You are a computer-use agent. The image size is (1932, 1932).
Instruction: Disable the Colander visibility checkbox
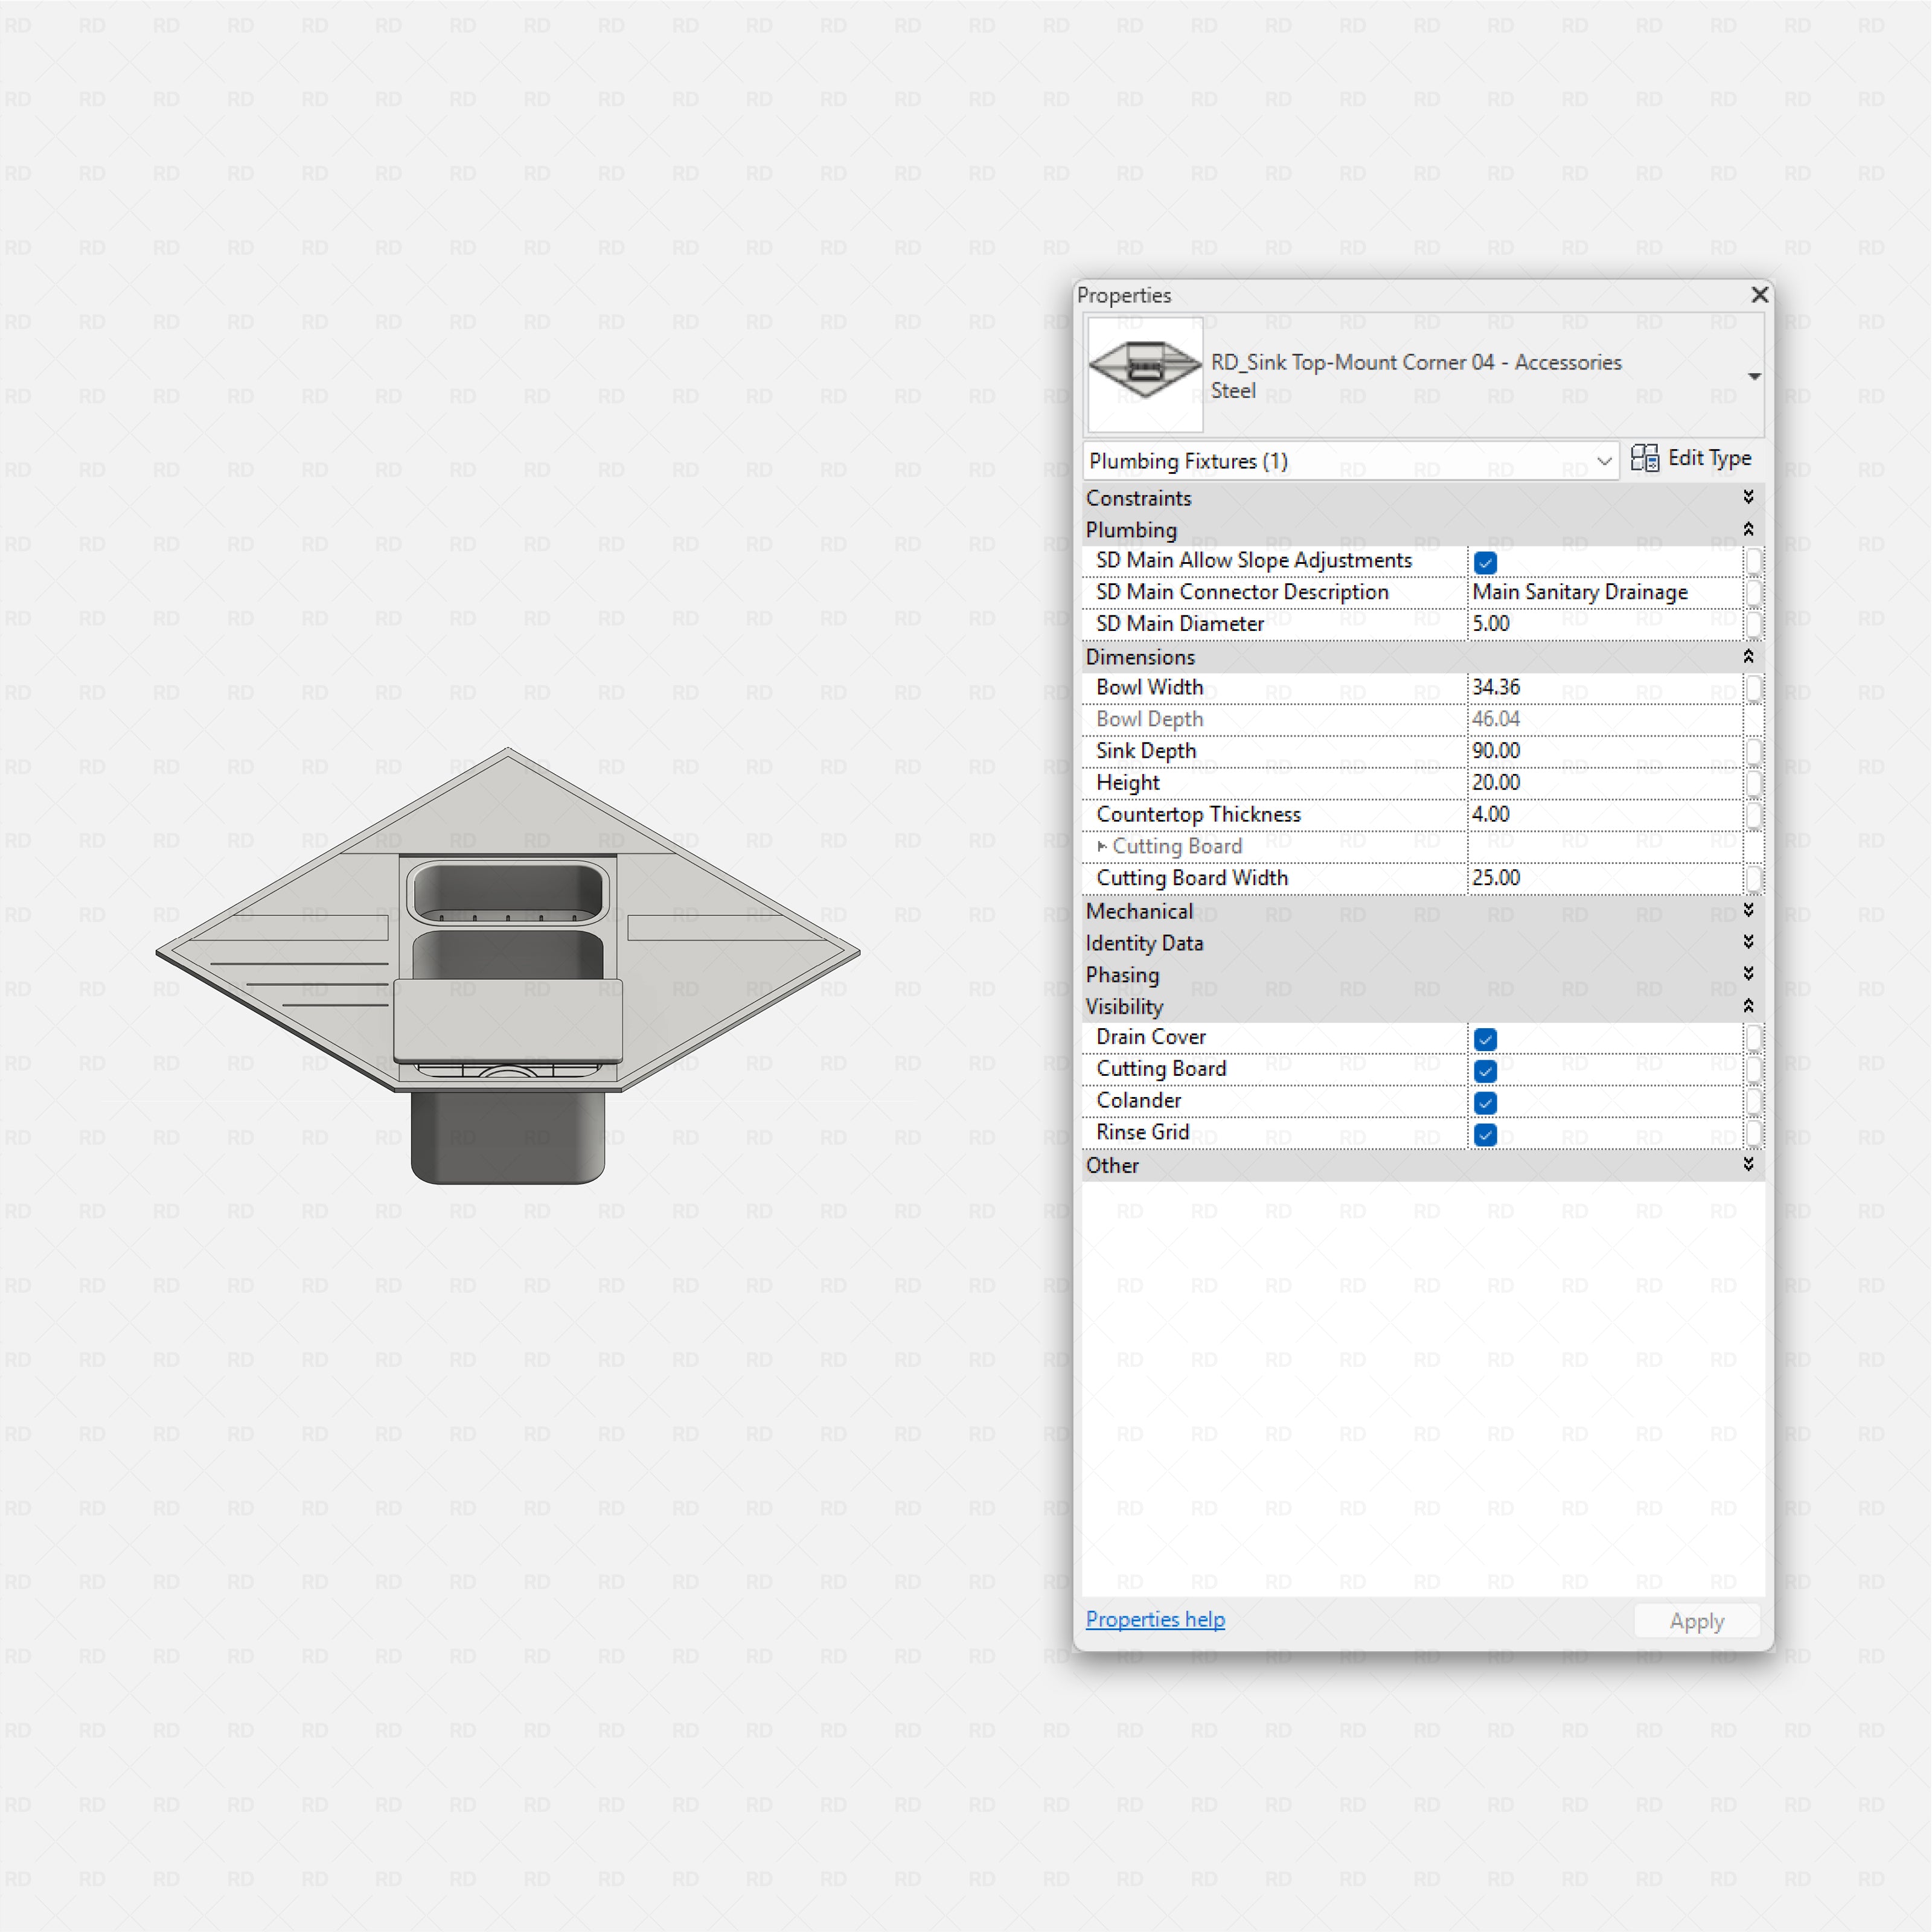click(1485, 1102)
